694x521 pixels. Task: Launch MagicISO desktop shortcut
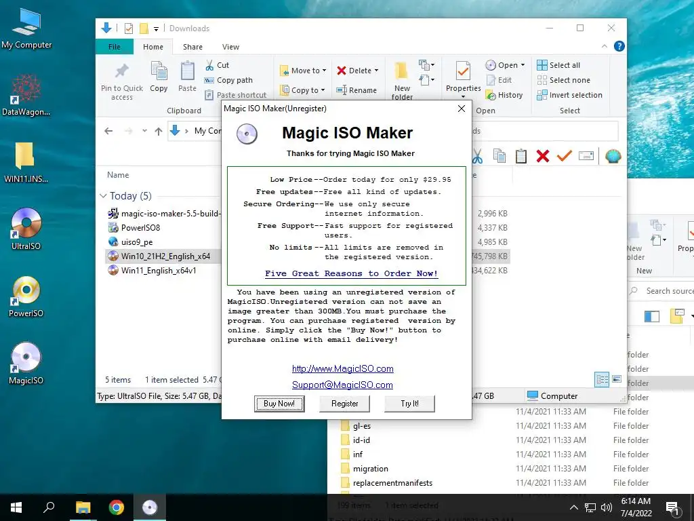(26, 364)
